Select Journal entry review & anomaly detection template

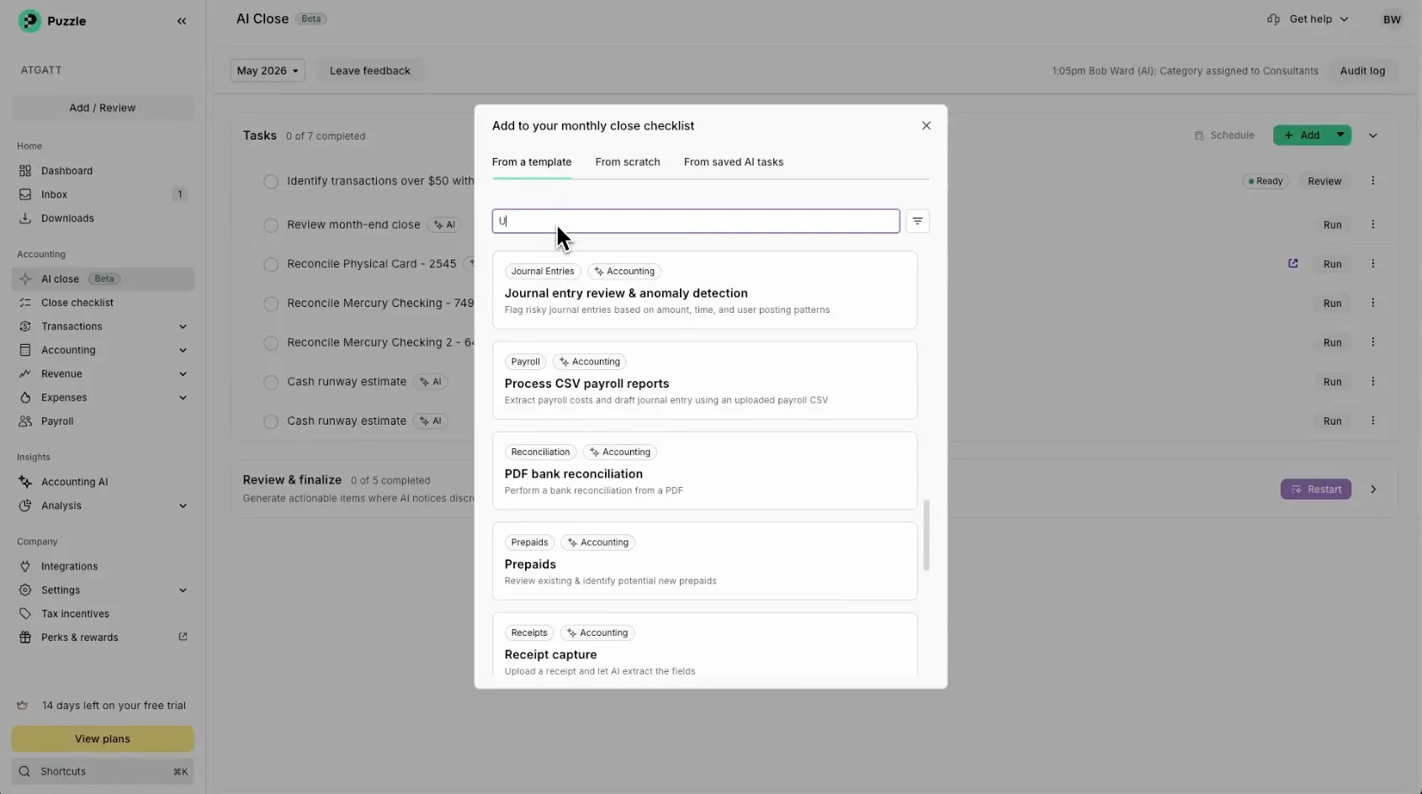click(x=705, y=290)
